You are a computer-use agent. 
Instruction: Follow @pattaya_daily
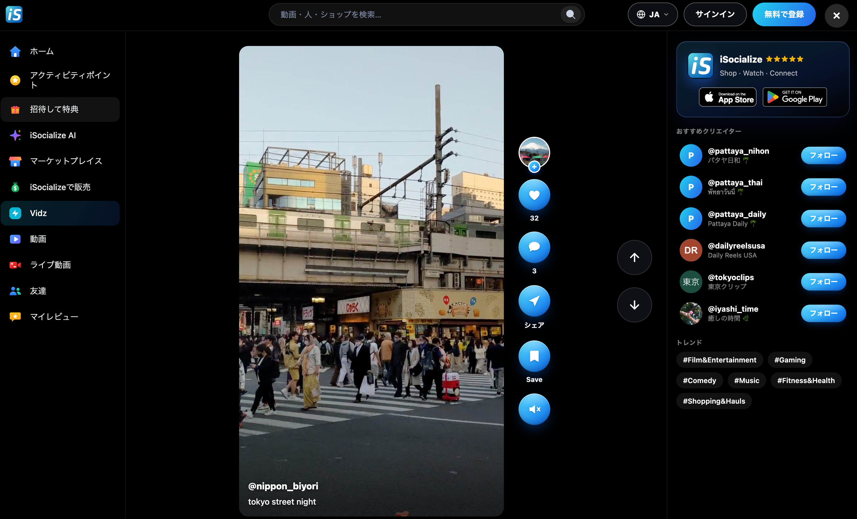[x=823, y=219]
